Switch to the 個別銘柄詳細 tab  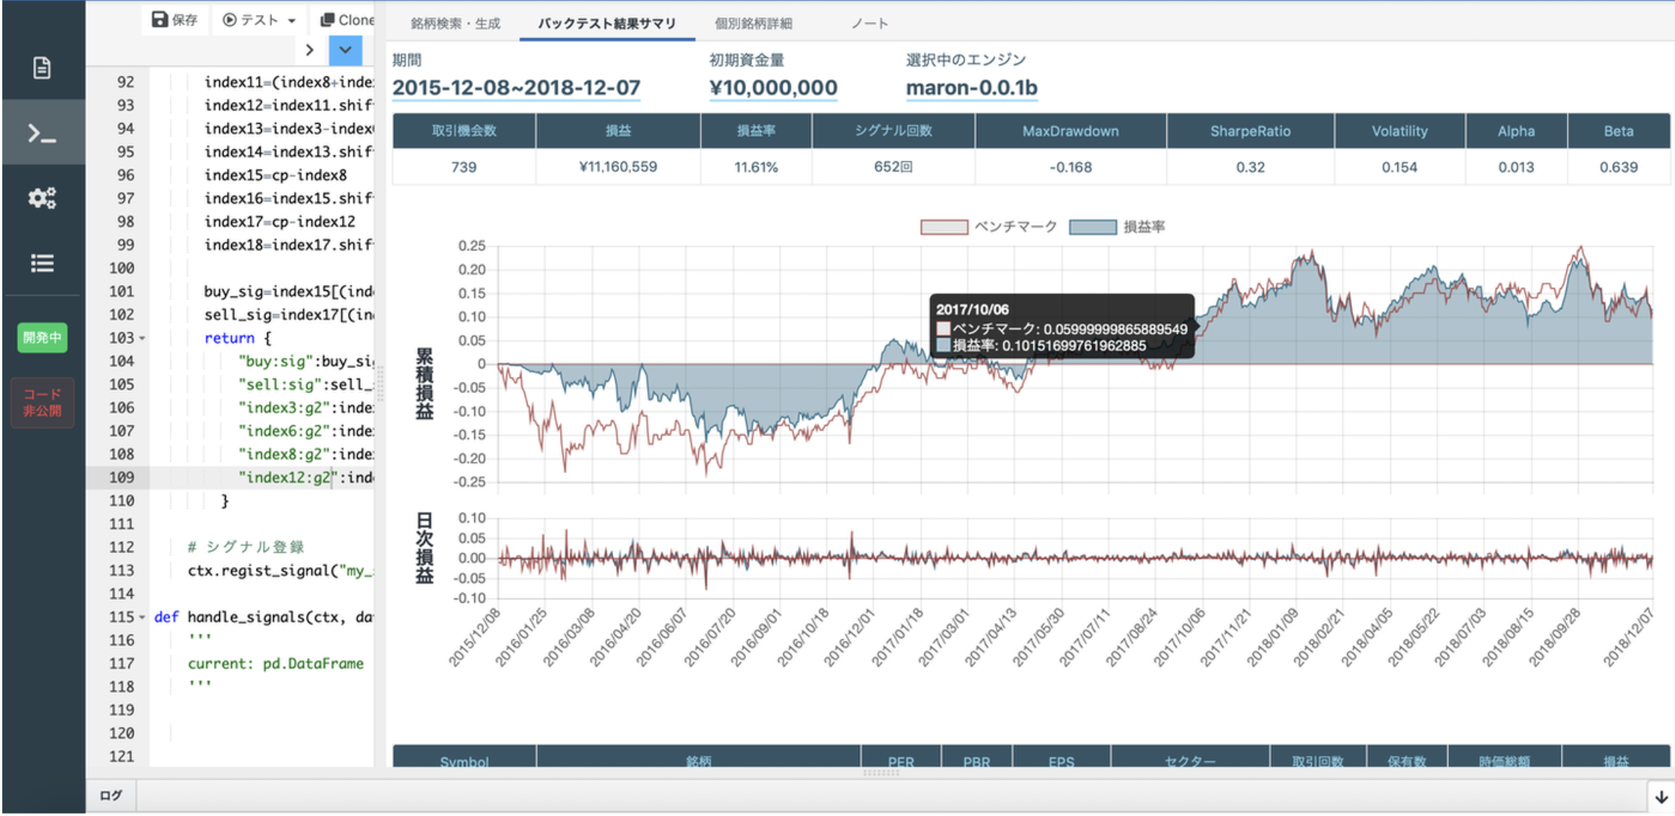pos(753,23)
